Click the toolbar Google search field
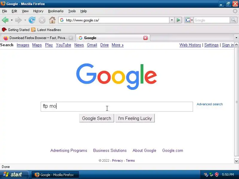 coord(212,20)
